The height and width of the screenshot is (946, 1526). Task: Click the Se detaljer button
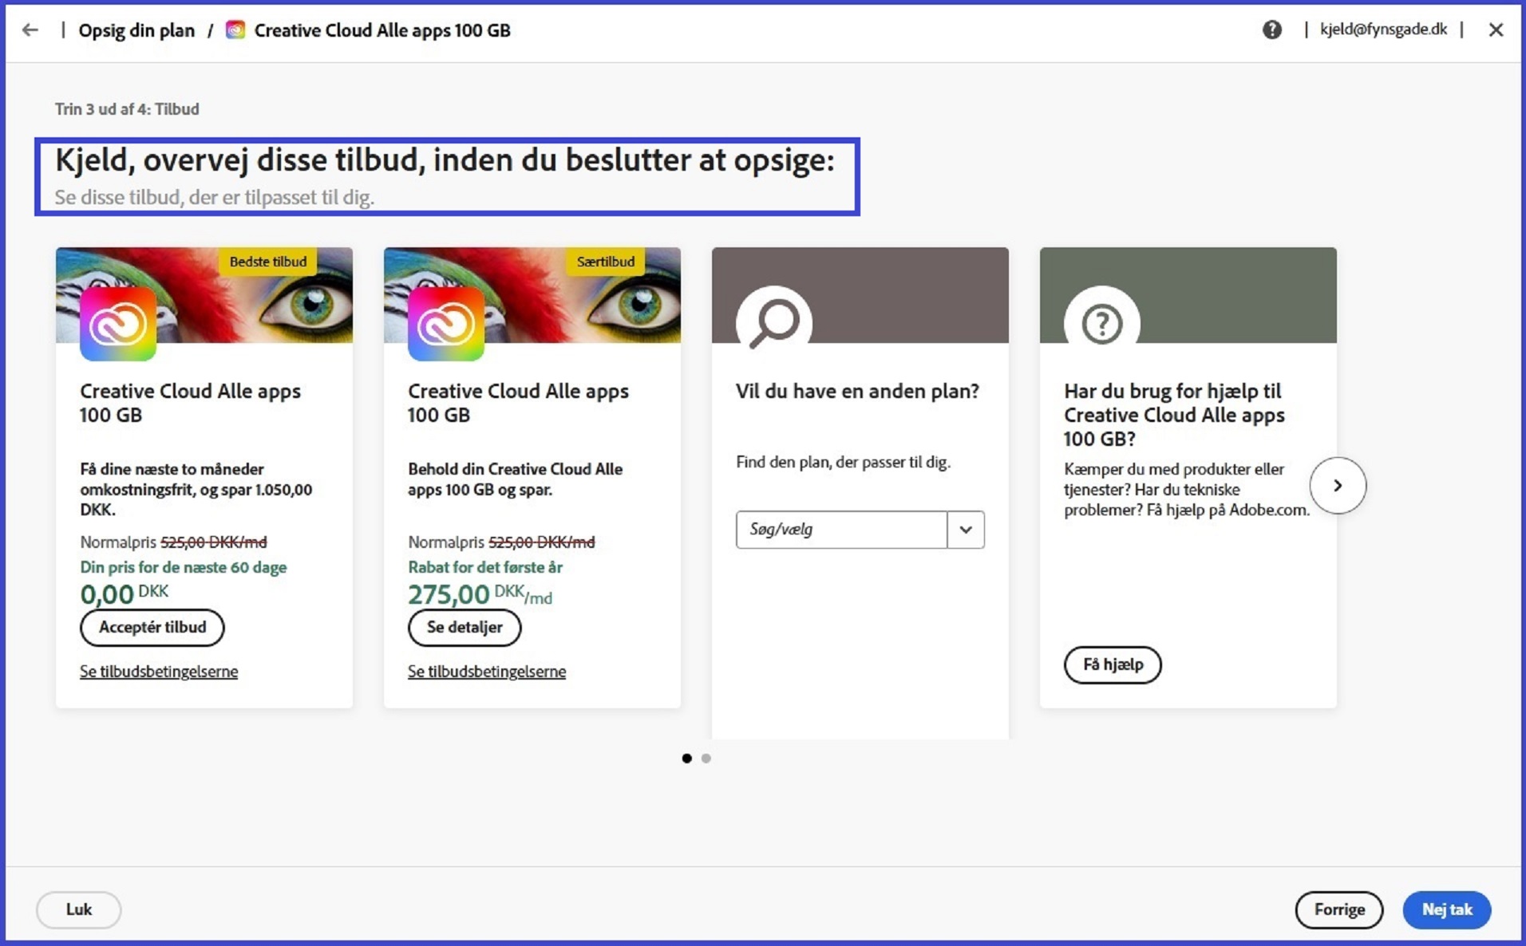point(465,628)
